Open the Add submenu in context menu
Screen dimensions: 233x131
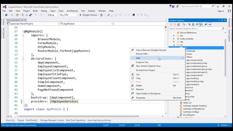point(157,58)
